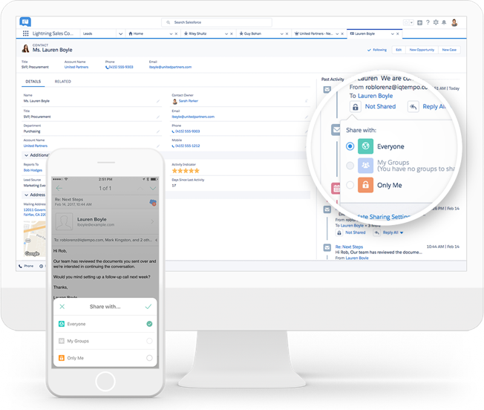Collapse the Address section

pos(26,195)
